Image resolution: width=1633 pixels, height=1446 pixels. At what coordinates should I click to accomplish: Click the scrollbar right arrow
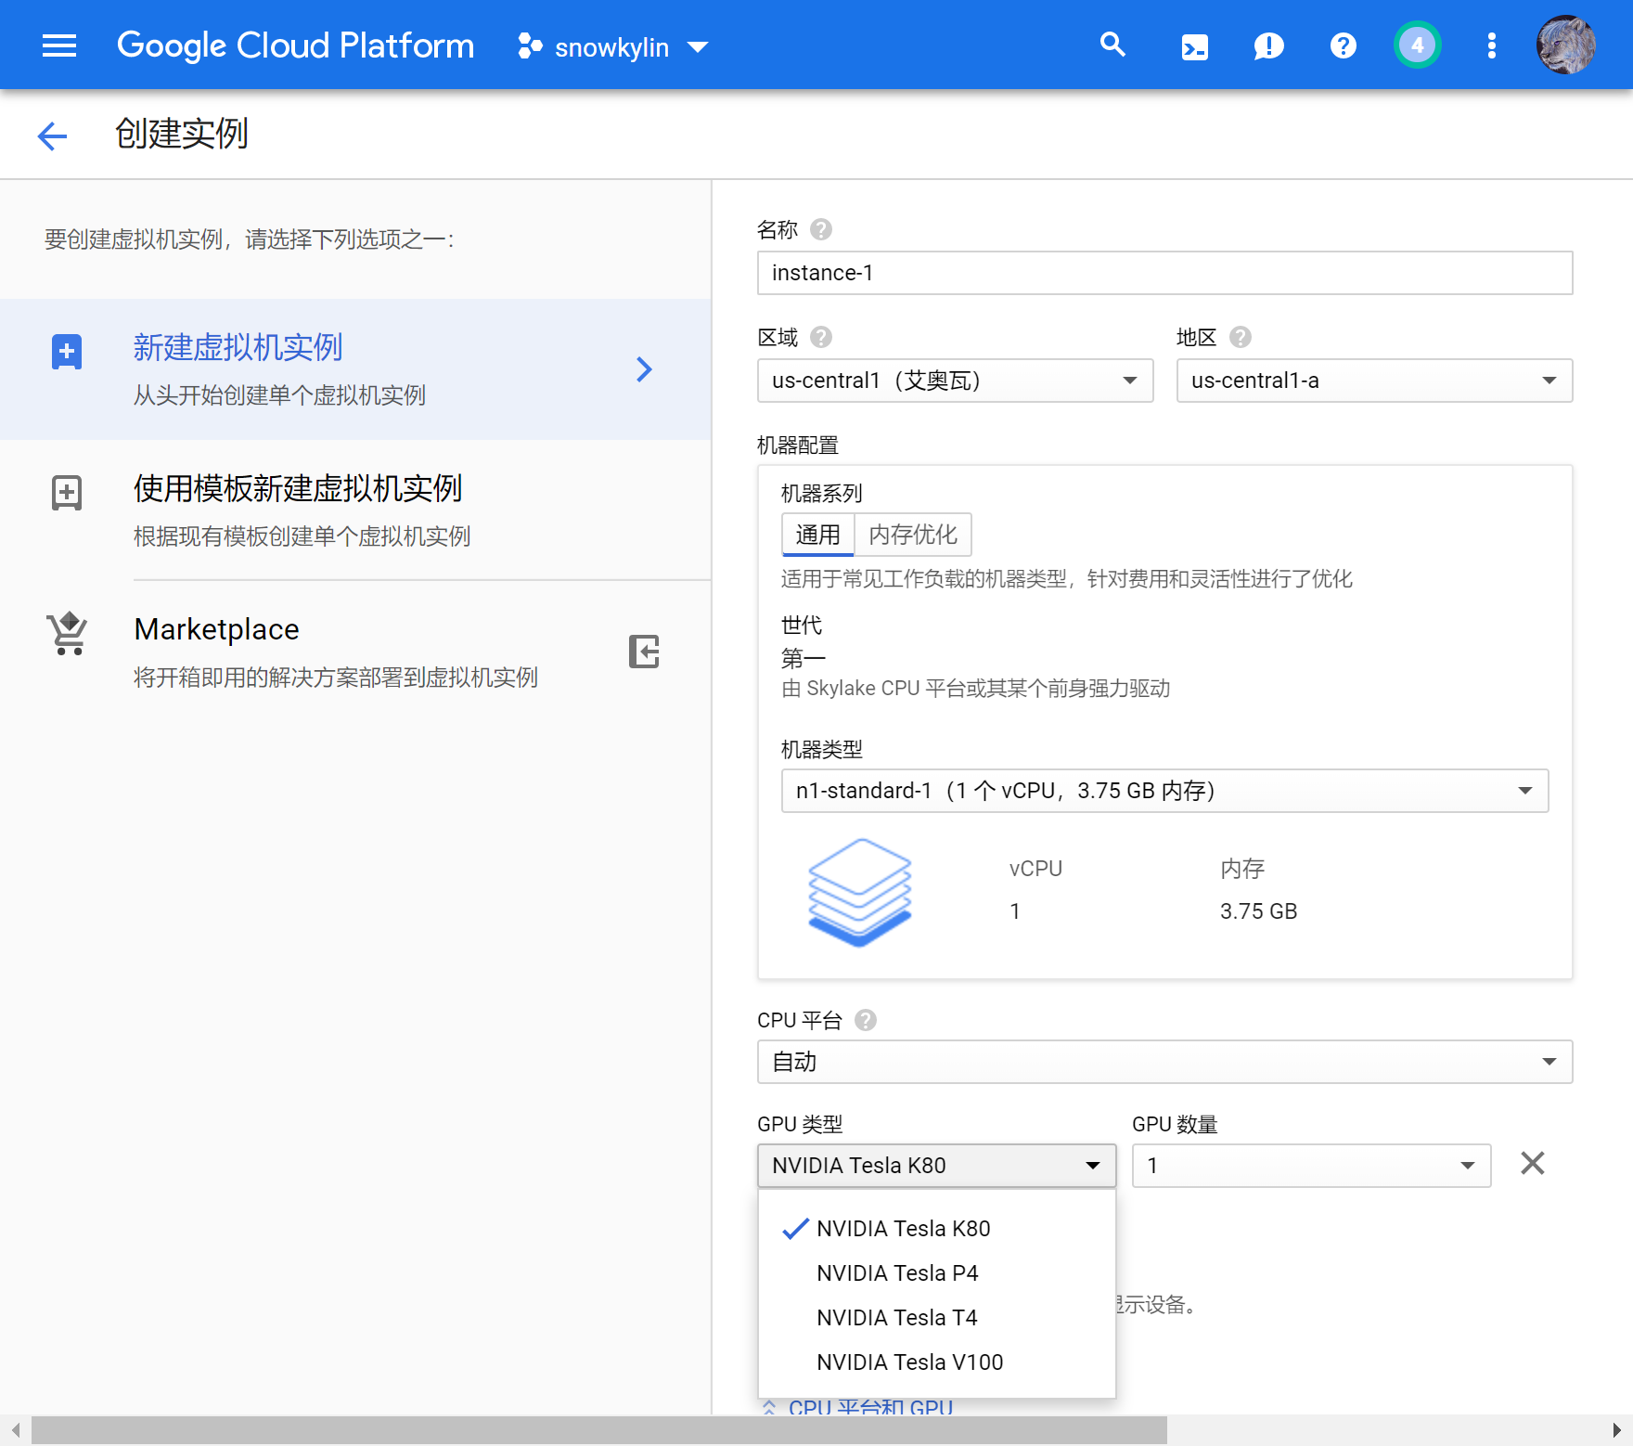(x=1617, y=1430)
